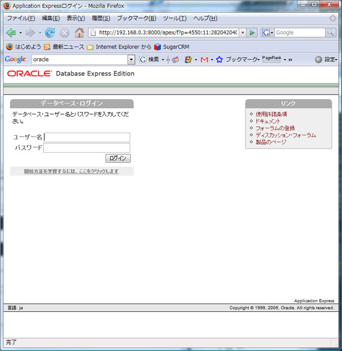Open the 表示(V) menu

pos(76,19)
